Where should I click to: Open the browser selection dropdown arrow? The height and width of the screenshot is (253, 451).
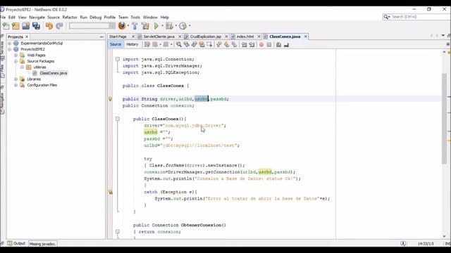point(128,26)
